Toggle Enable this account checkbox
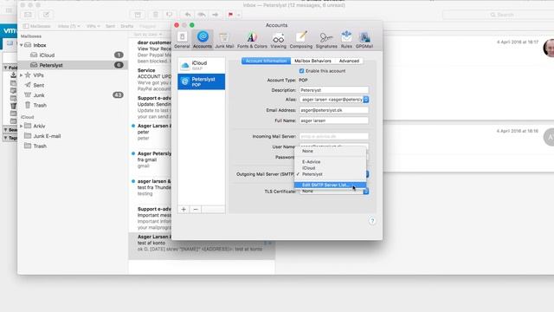This screenshot has height=312, width=554. pyautogui.click(x=301, y=71)
